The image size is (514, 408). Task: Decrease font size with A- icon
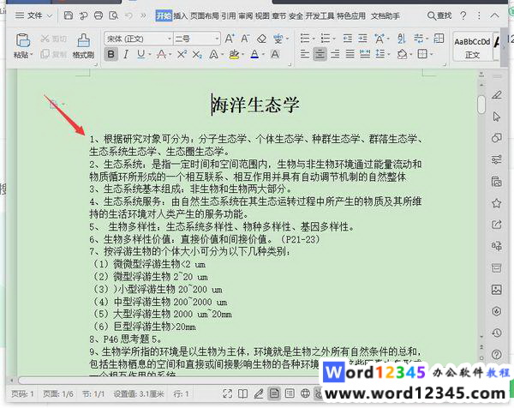point(245,39)
